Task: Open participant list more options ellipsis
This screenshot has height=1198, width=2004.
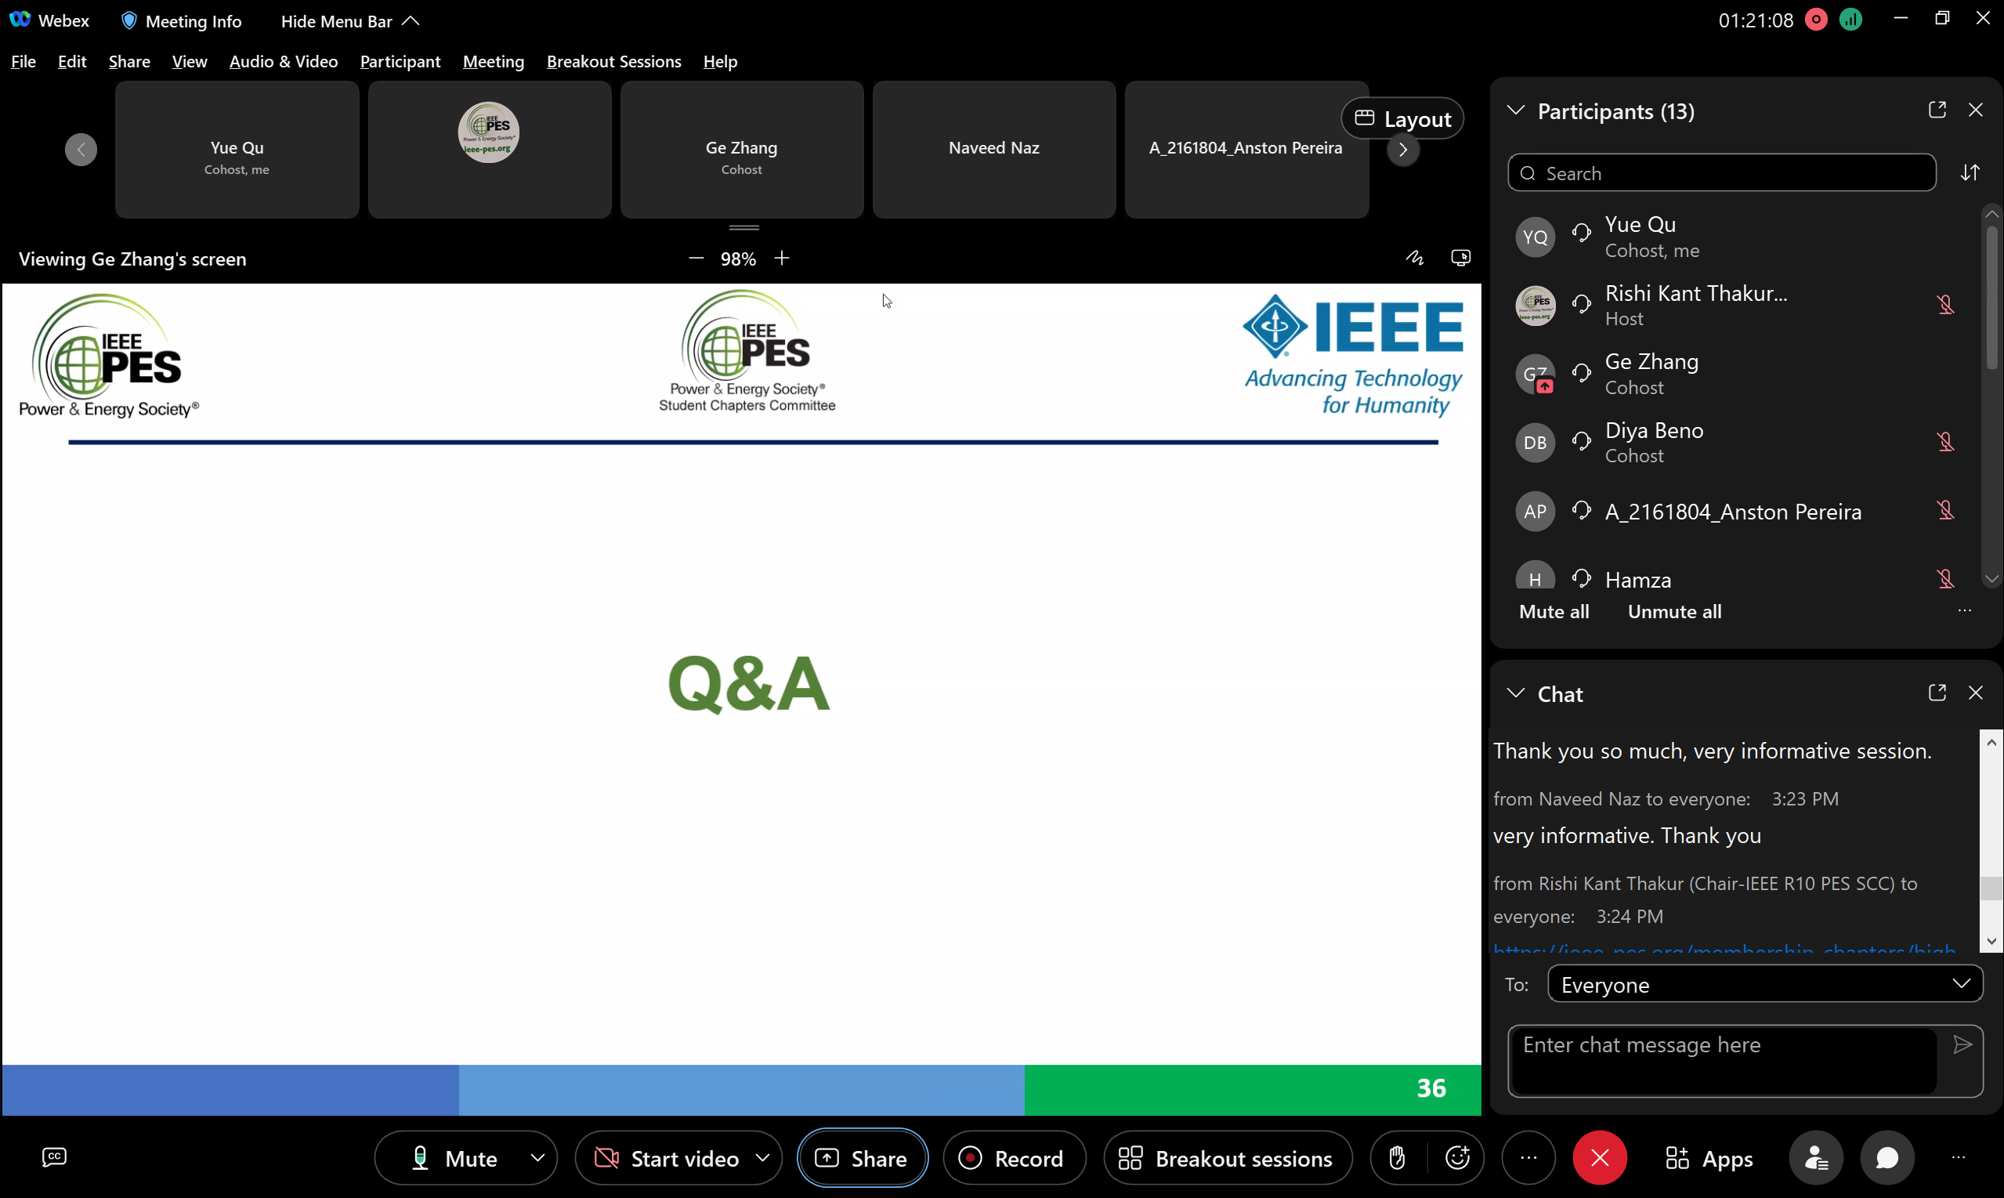Action: tap(1965, 611)
